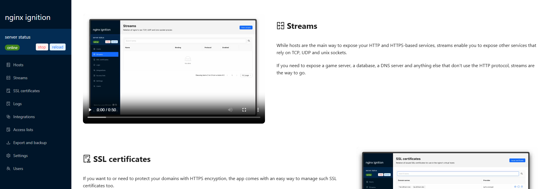
Task: Click the Settings gear icon in sidebar
Action: [x=8, y=156]
